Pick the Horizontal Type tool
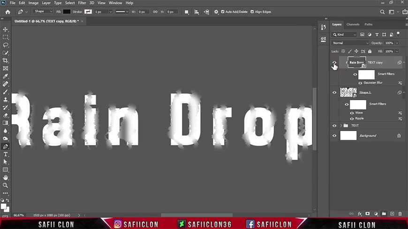 coord(6,154)
